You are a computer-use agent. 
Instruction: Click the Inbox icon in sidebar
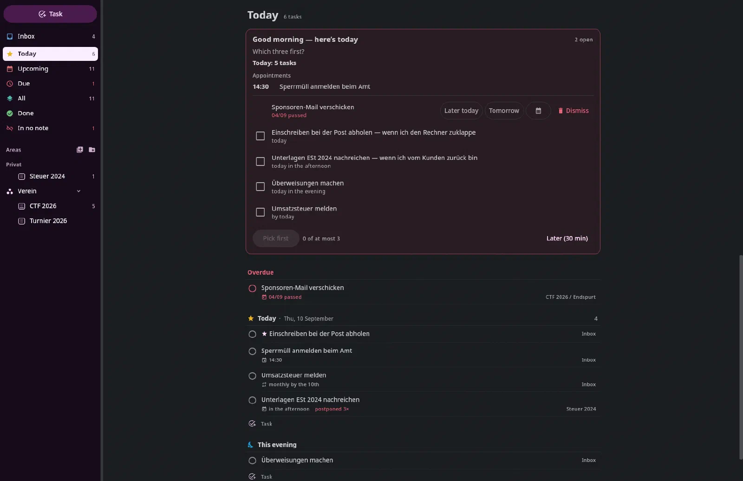coord(10,36)
